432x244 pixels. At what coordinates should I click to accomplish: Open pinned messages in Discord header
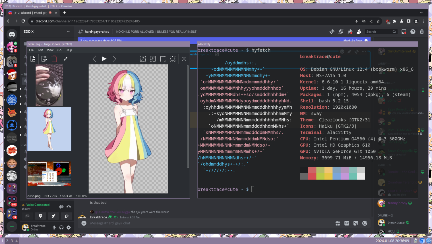350,32
